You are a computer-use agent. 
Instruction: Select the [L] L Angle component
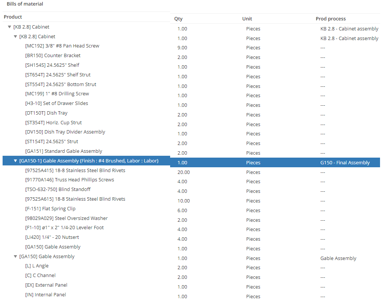point(37,266)
